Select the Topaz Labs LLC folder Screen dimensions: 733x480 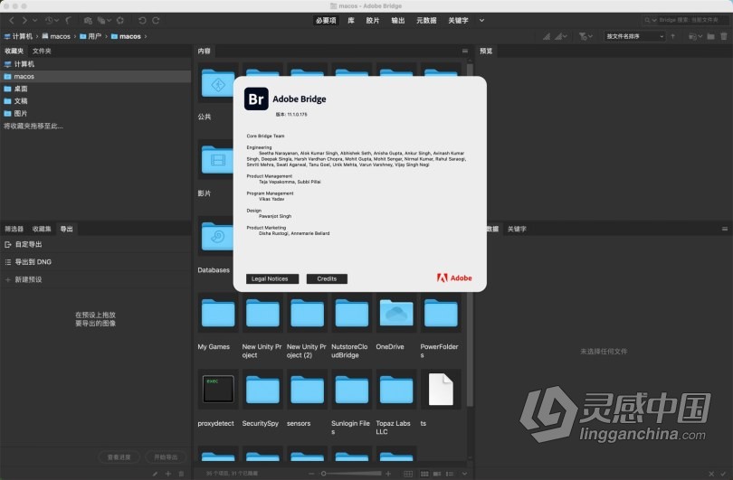tap(396, 390)
